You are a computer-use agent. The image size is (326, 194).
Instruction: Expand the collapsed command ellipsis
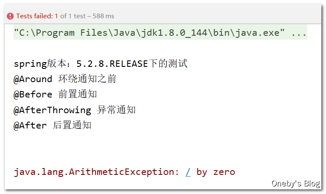pyautogui.click(x=299, y=34)
